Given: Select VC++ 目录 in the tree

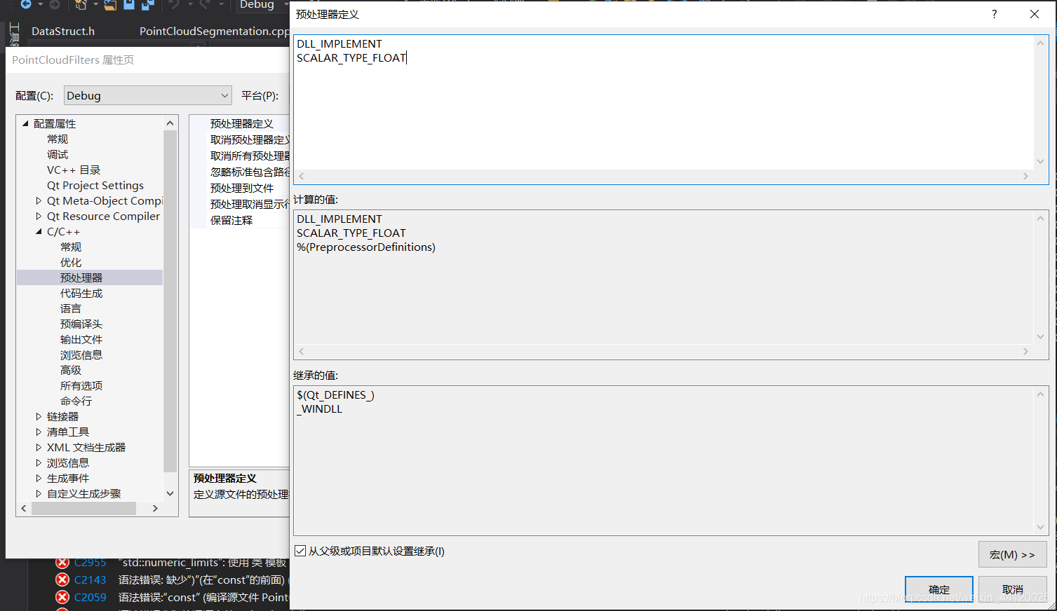Looking at the screenshot, I should 74,170.
